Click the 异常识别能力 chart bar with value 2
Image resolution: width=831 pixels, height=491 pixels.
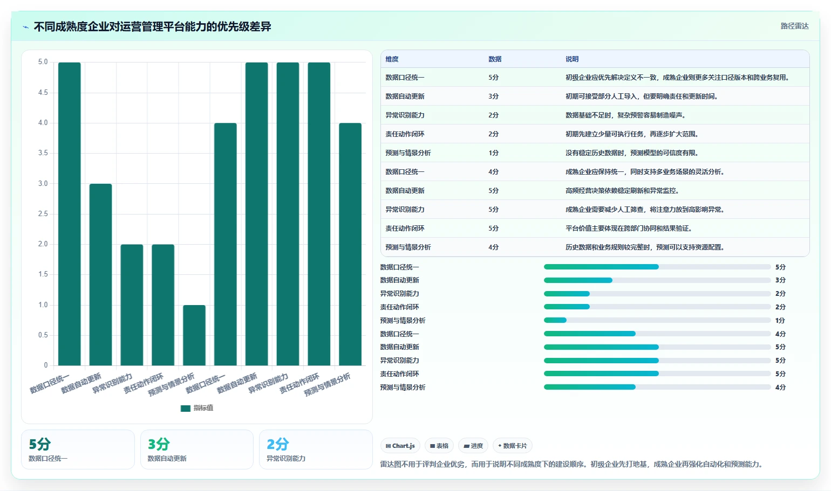(x=132, y=305)
